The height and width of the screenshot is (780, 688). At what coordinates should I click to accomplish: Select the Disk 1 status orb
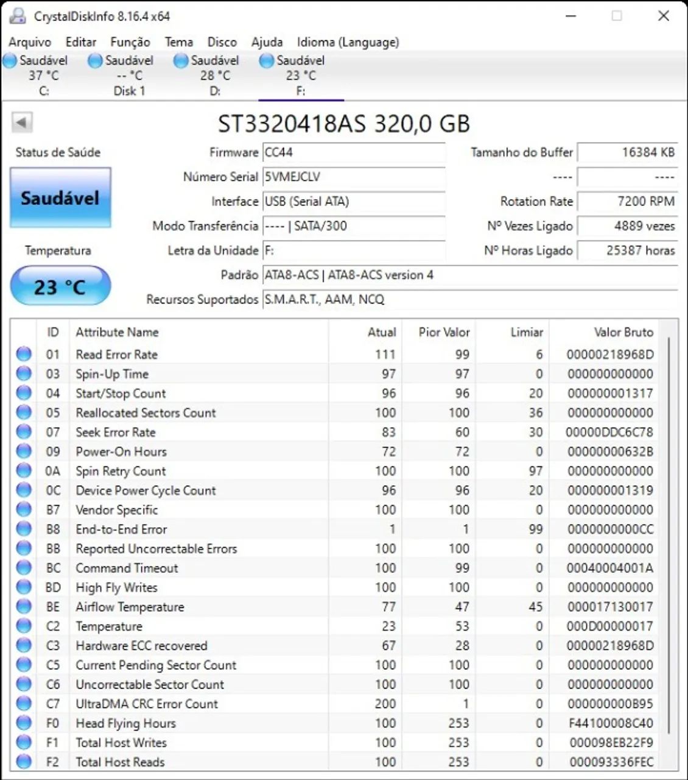click(95, 60)
